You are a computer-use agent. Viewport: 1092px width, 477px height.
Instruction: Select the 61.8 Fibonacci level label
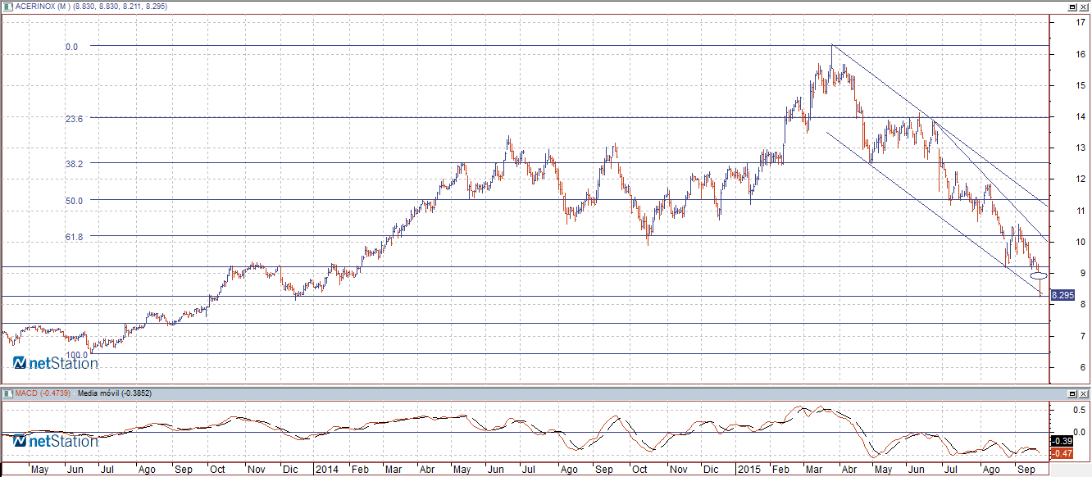coord(73,236)
